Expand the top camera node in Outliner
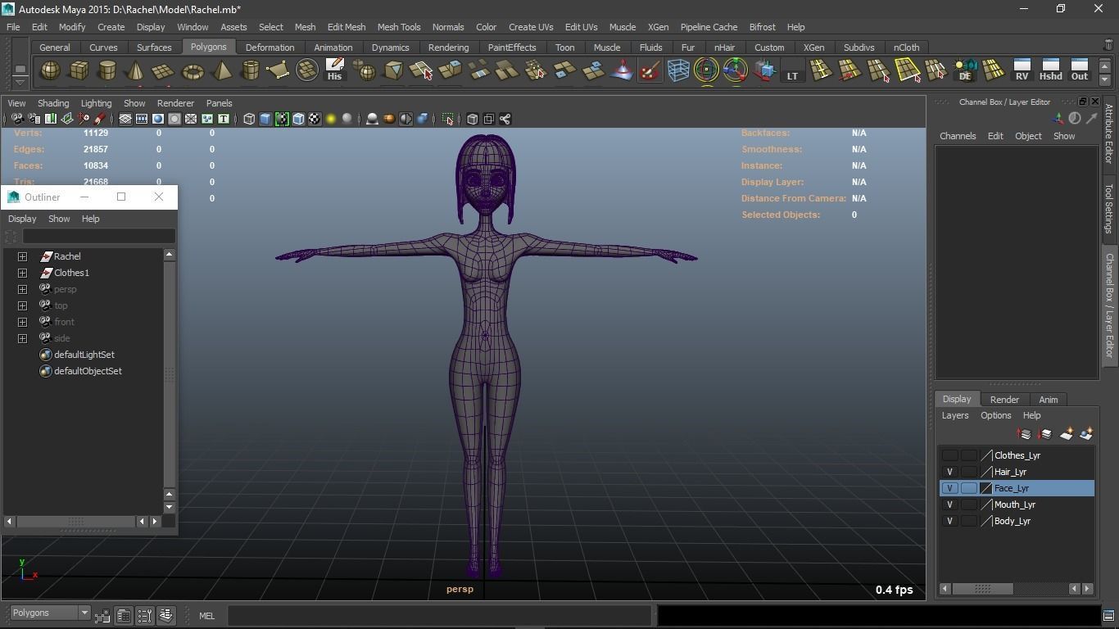This screenshot has width=1119, height=629. point(22,305)
